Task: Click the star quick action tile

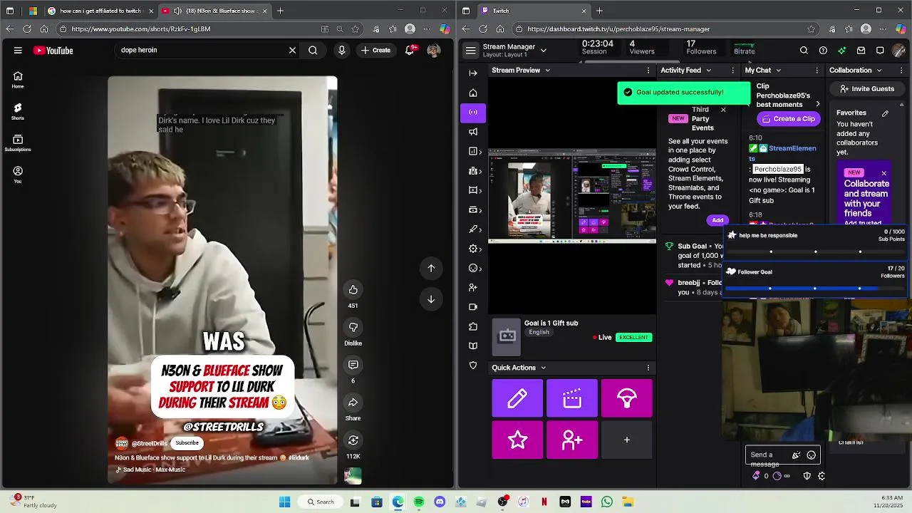Action: point(517,440)
